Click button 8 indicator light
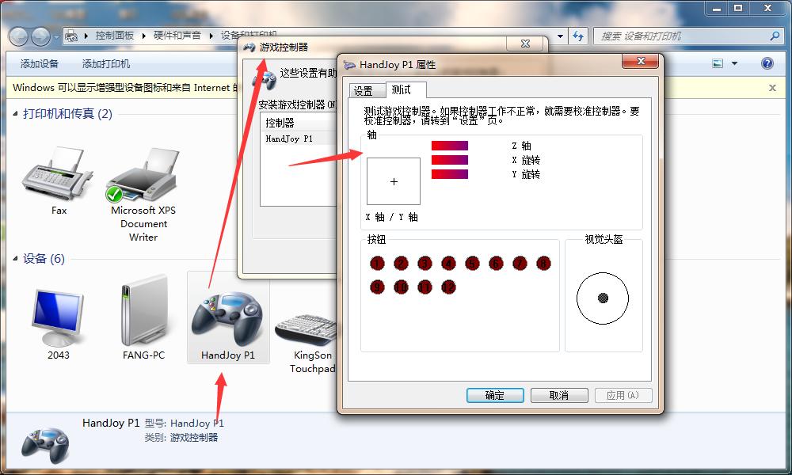The image size is (792, 475). 543,263
